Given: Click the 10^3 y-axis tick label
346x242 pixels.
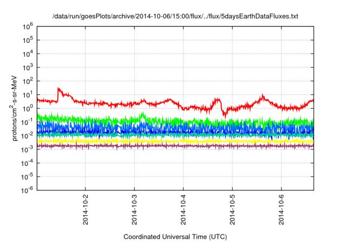Looking at the screenshot, I should coord(28,68).
